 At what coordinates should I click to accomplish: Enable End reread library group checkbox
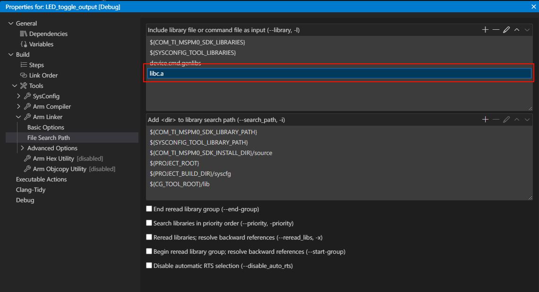pos(149,209)
